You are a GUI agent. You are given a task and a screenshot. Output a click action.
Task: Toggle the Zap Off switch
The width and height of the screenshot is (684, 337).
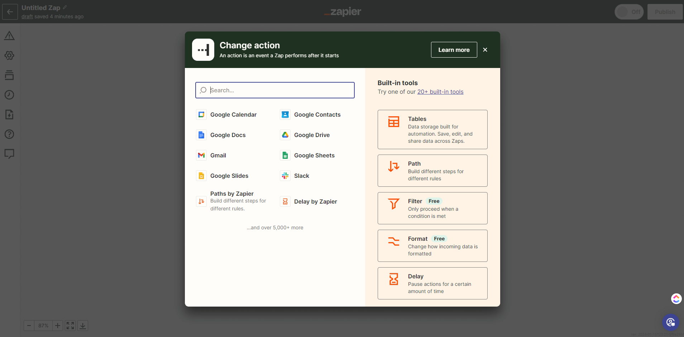click(629, 12)
